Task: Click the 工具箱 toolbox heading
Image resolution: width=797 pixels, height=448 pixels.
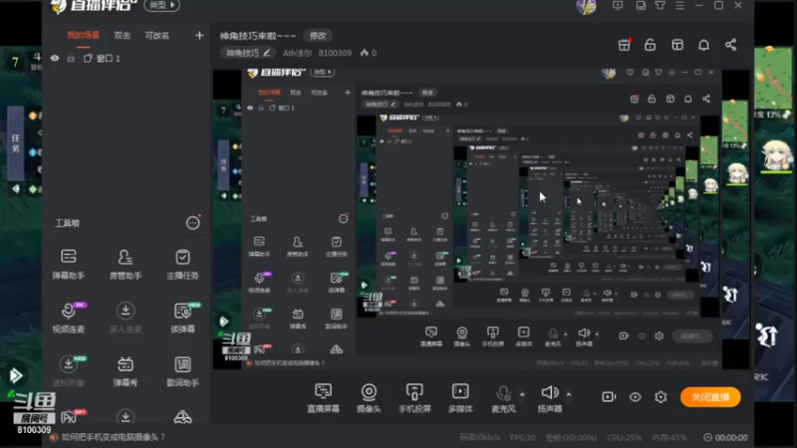Action: pos(67,223)
